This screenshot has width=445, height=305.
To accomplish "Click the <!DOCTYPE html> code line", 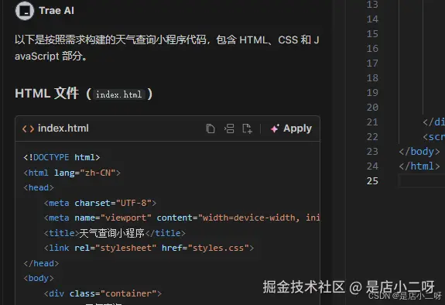I will pyautogui.click(x=62, y=157).
